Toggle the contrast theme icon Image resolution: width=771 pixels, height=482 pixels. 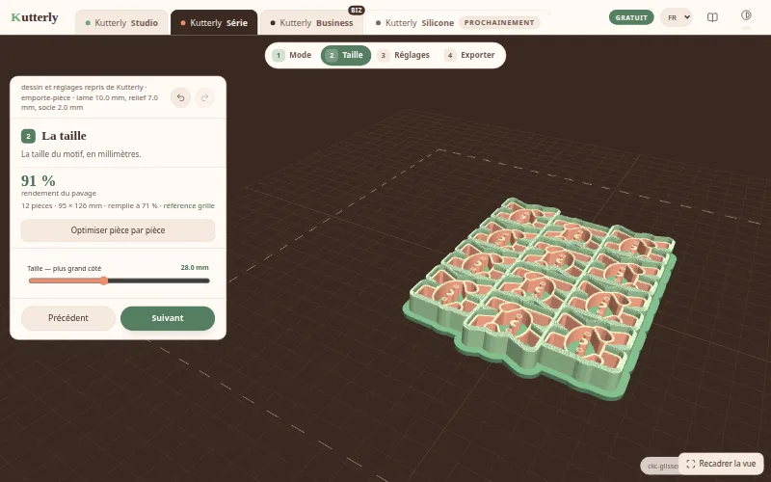tap(746, 14)
